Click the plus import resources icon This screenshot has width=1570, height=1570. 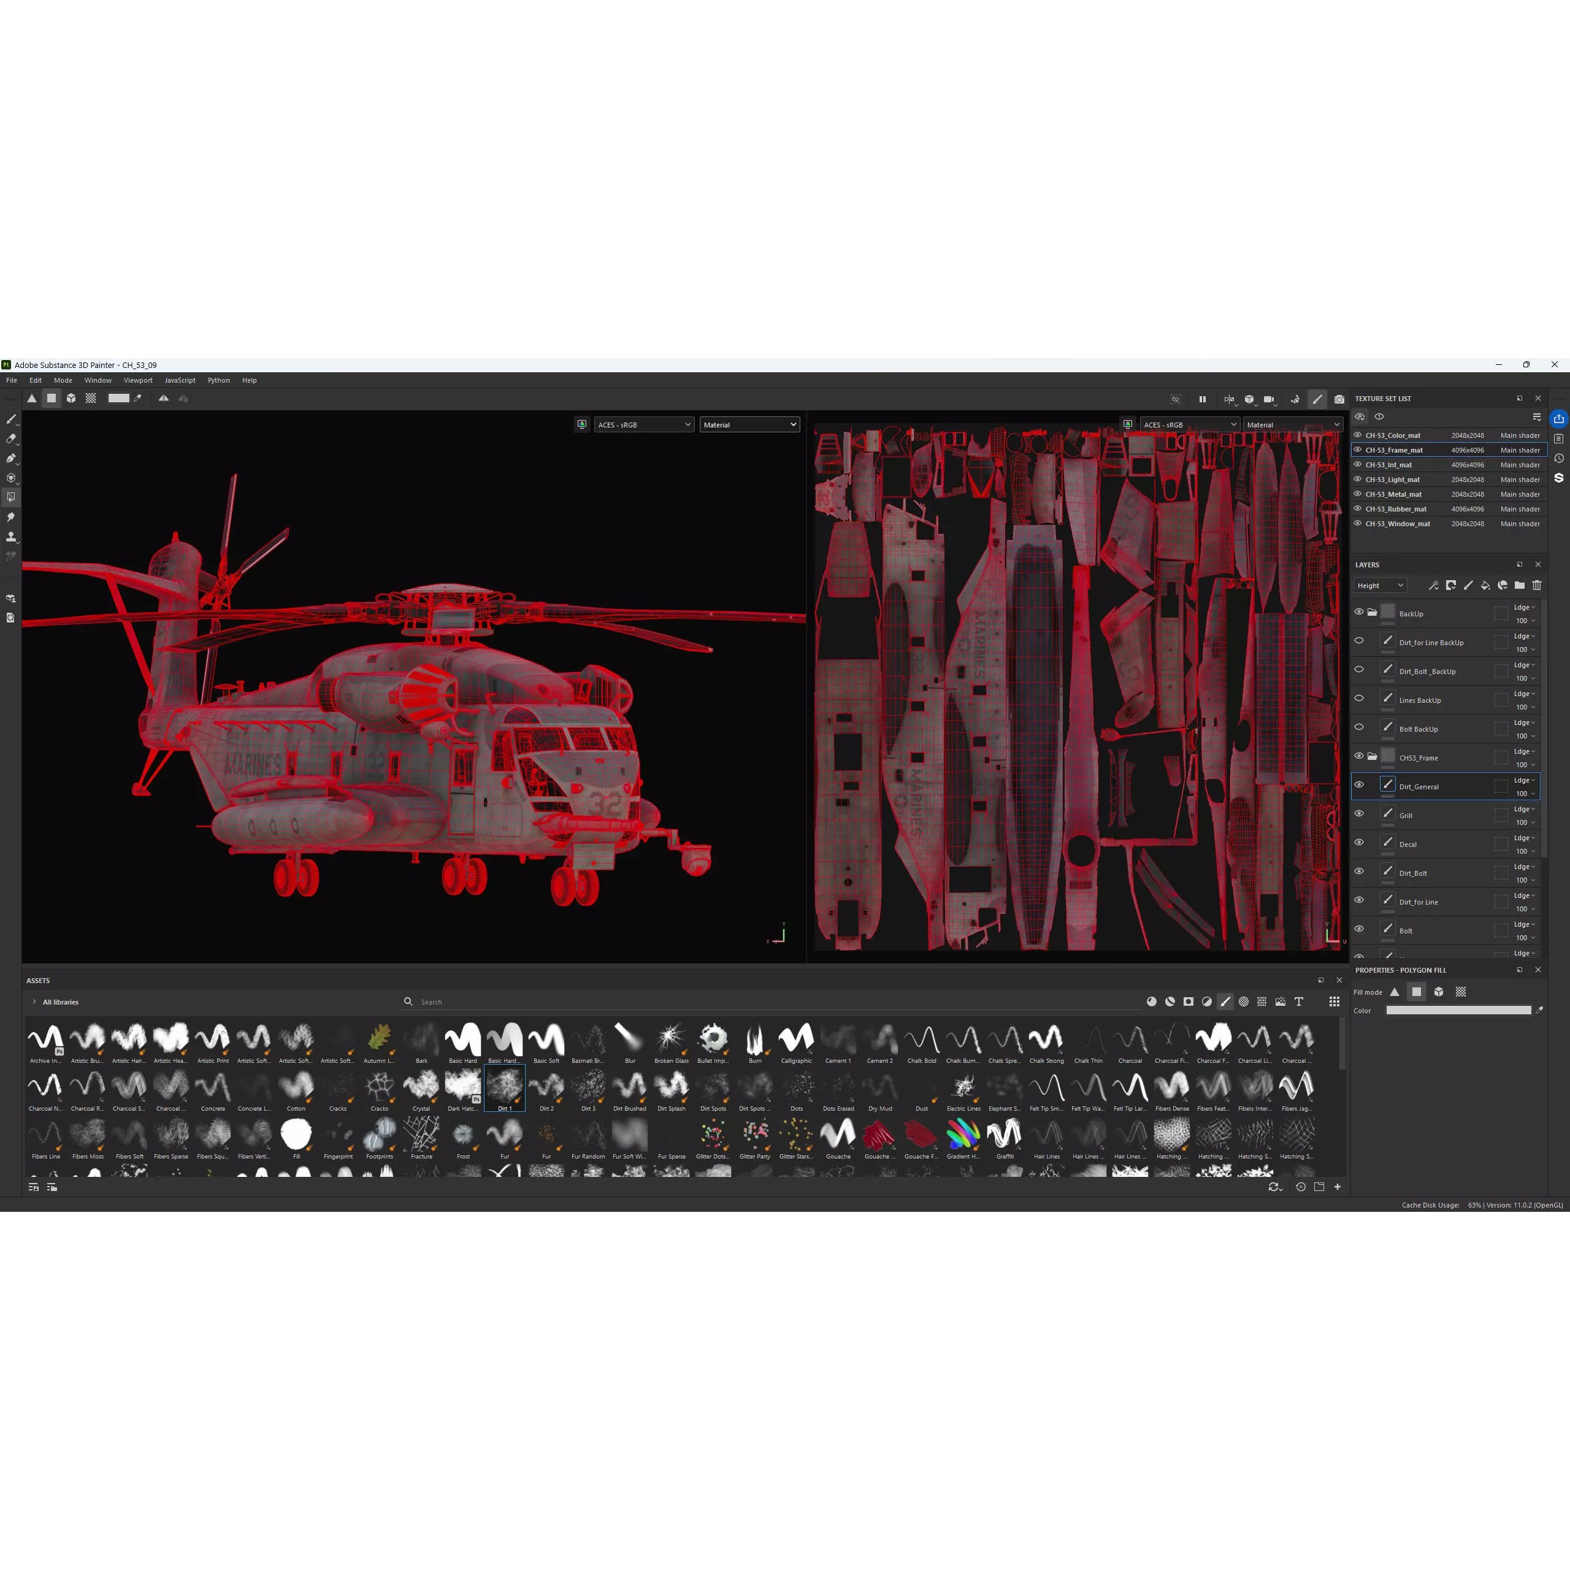click(x=1338, y=1187)
